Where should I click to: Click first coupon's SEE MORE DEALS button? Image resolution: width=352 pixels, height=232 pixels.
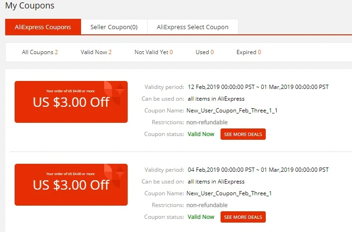coord(243,134)
